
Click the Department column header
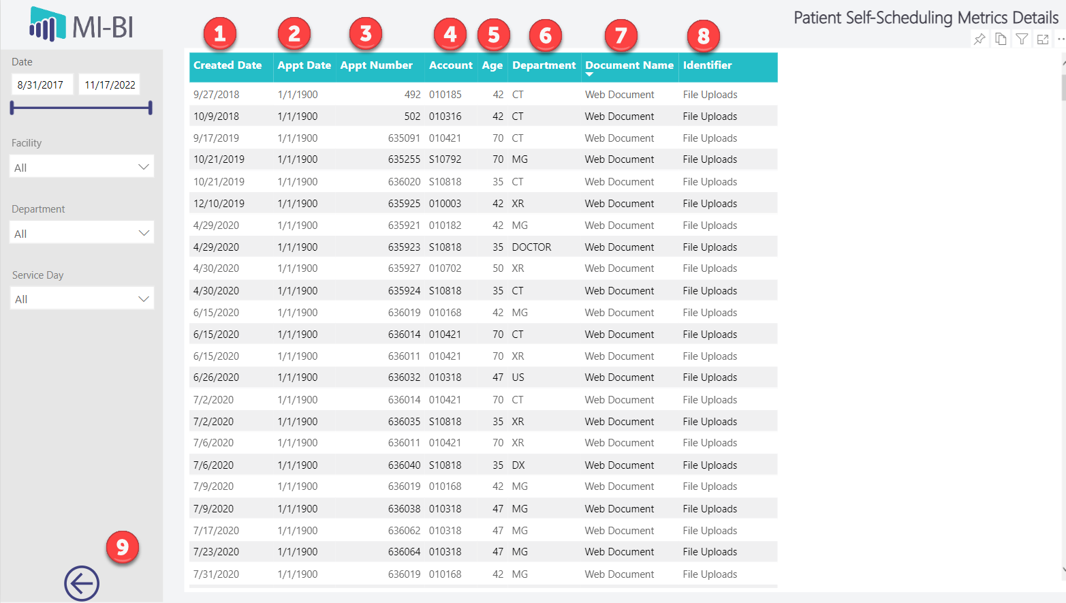tap(544, 65)
